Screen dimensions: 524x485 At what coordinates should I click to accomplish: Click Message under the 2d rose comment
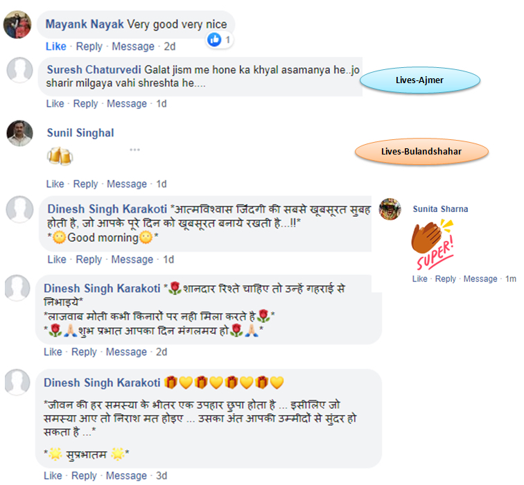point(126,352)
